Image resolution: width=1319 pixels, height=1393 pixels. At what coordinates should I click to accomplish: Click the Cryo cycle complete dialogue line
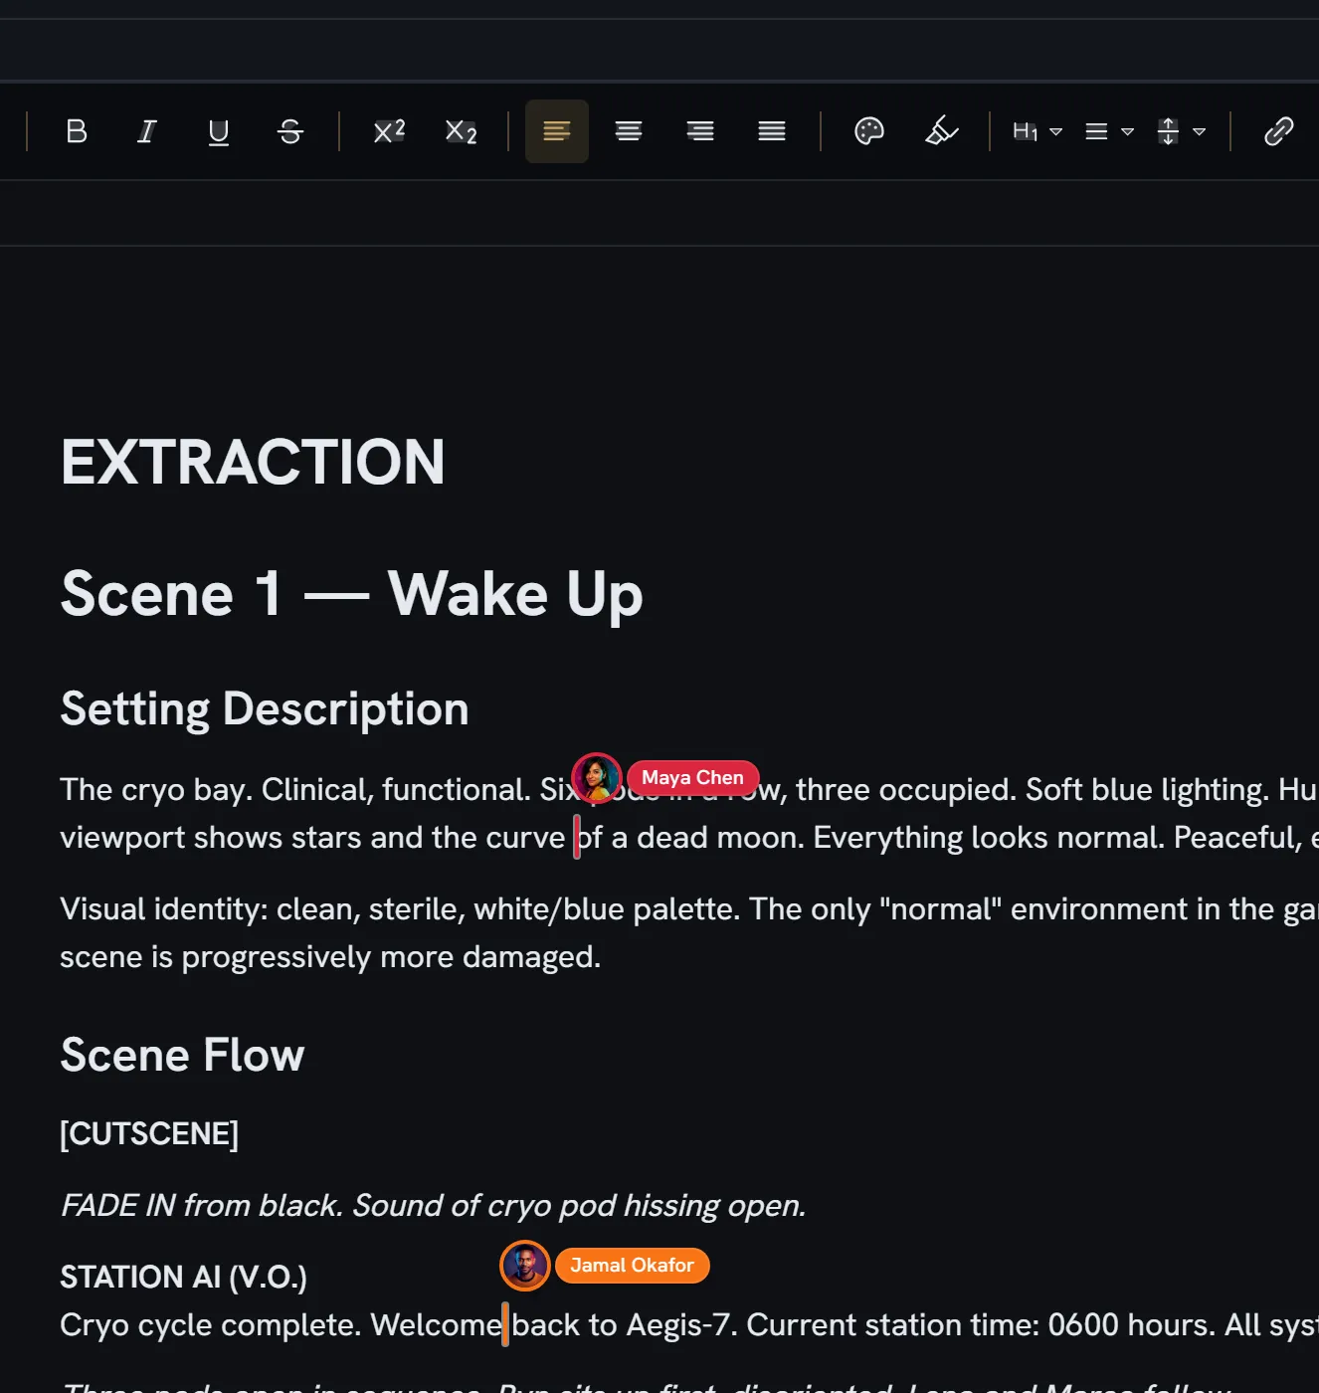pos(689,1324)
